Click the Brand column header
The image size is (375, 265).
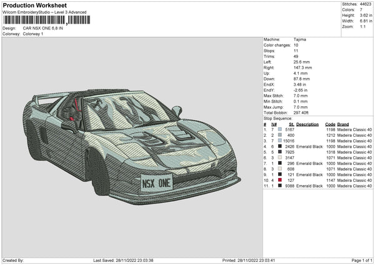[x=343, y=124]
